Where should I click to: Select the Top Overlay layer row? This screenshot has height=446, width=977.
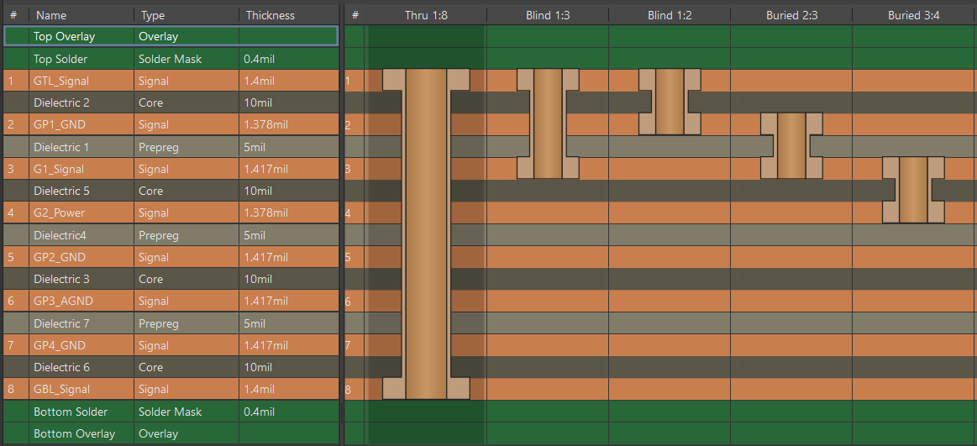[x=171, y=36]
